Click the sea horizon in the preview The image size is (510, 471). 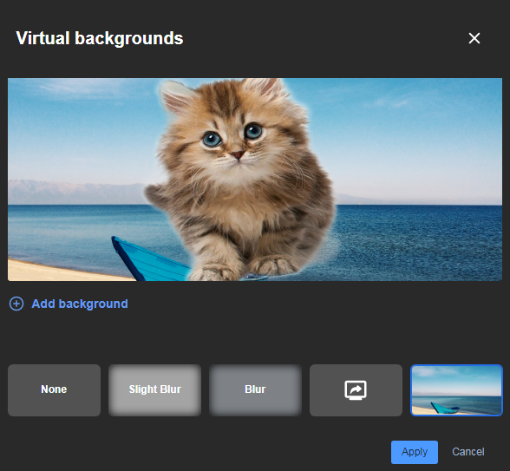click(420, 205)
